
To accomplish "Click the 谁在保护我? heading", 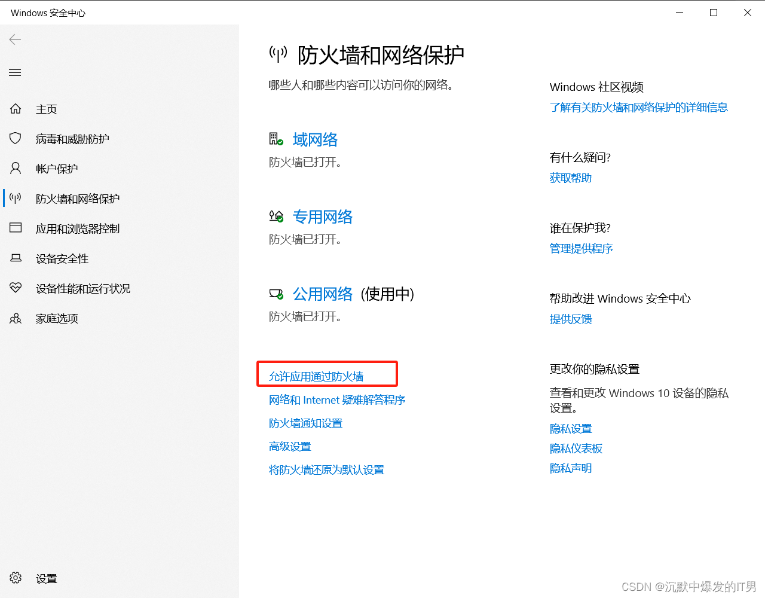I will coord(580,228).
